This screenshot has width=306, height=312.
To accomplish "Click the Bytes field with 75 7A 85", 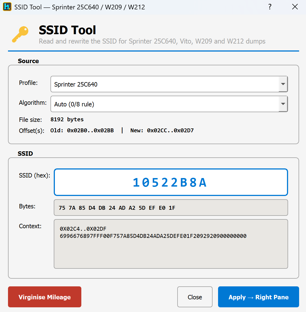I will 171,208.
